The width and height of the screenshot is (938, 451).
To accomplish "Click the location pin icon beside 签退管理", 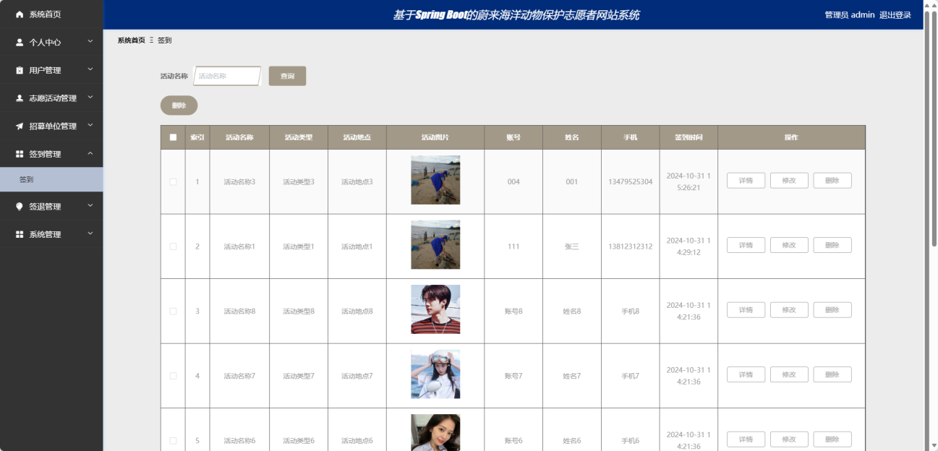I will tap(20, 207).
